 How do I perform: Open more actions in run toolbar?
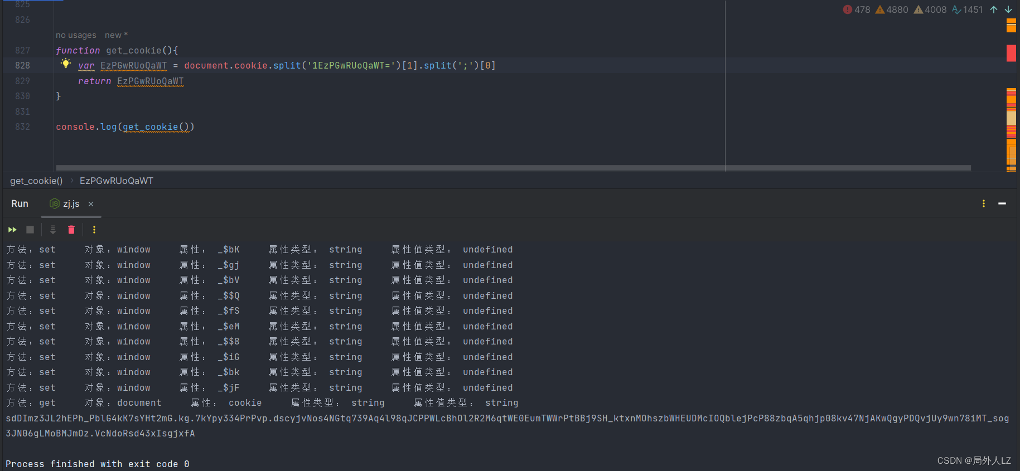point(94,230)
